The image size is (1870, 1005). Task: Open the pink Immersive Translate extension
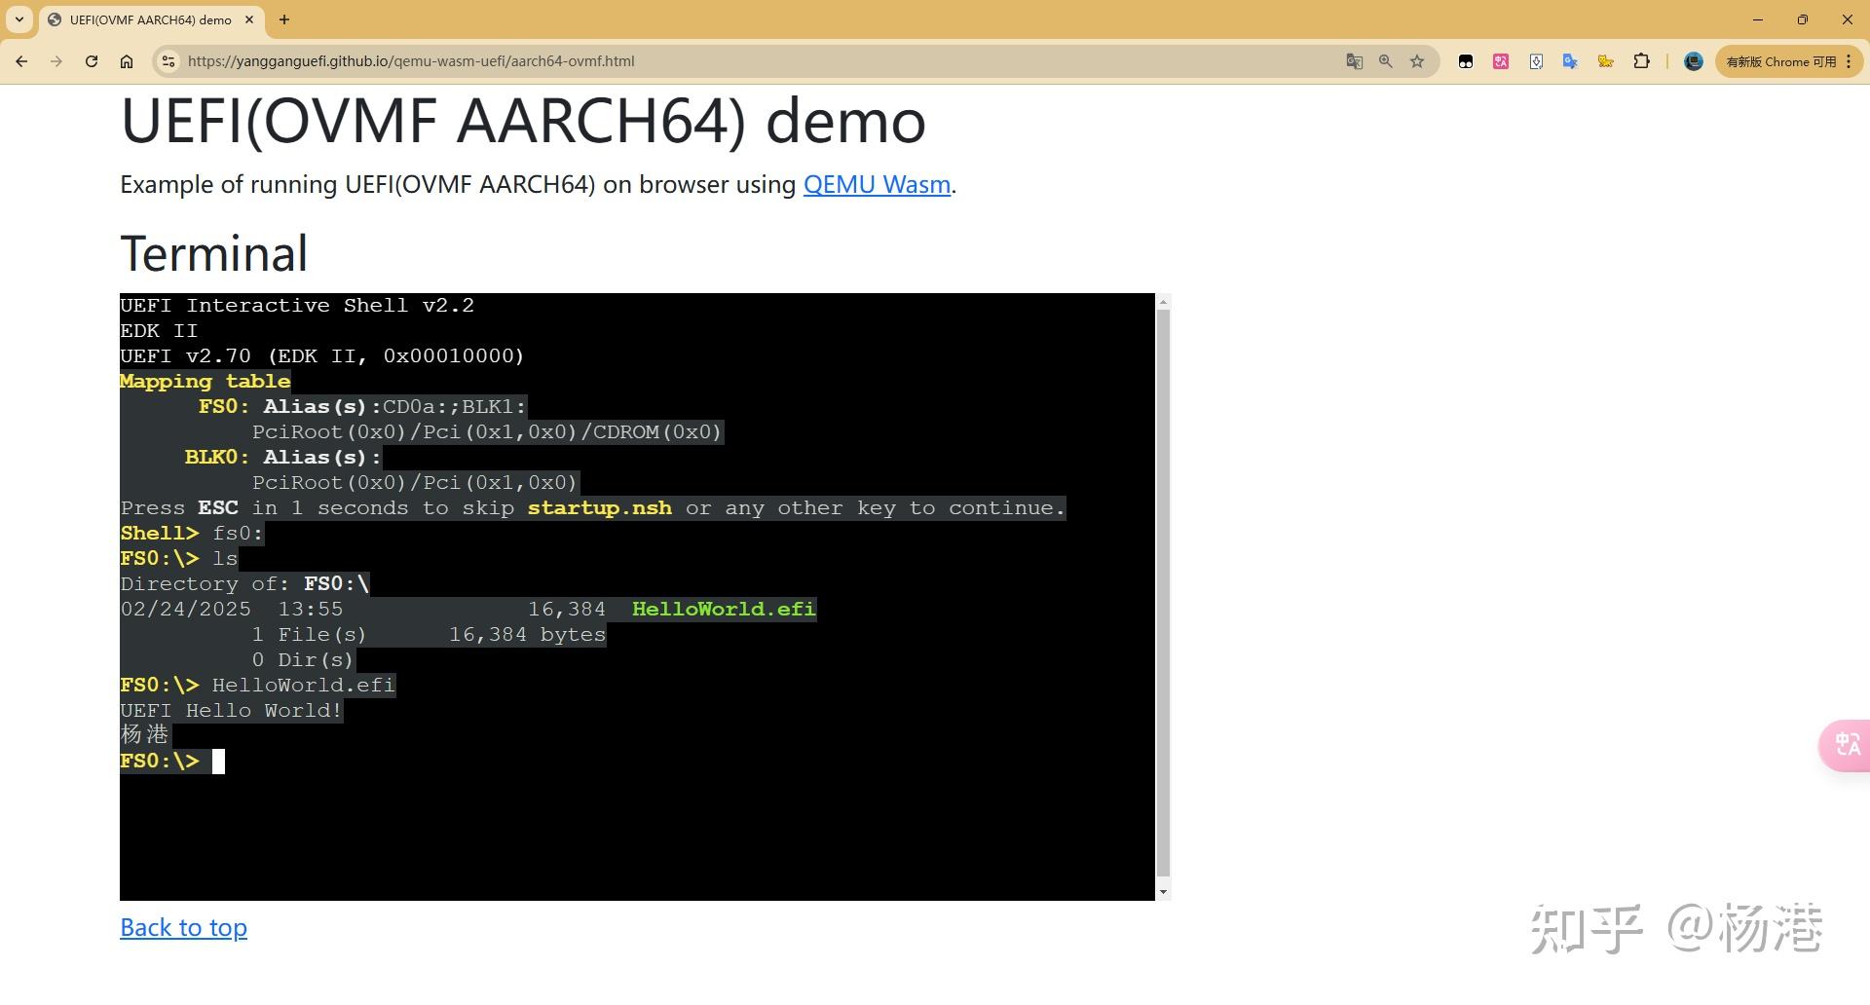tap(1500, 60)
